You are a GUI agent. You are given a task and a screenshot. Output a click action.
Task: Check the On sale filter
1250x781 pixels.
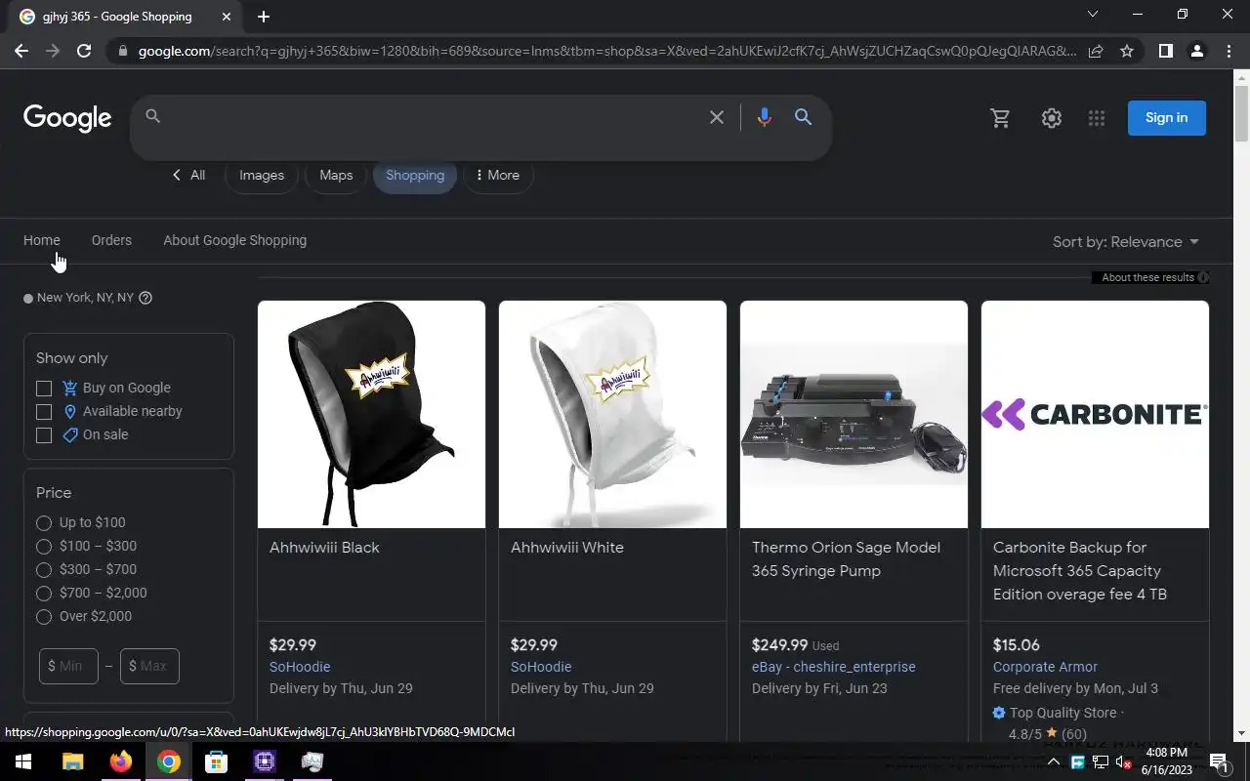click(44, 434)
